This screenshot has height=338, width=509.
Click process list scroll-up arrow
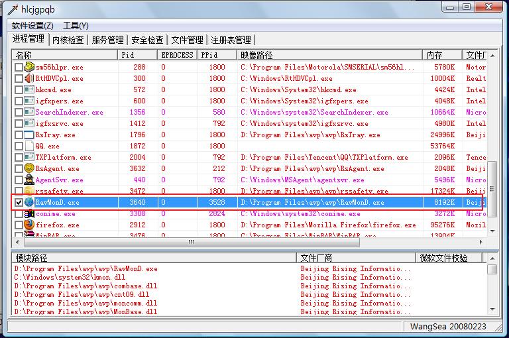click(492, 56)
